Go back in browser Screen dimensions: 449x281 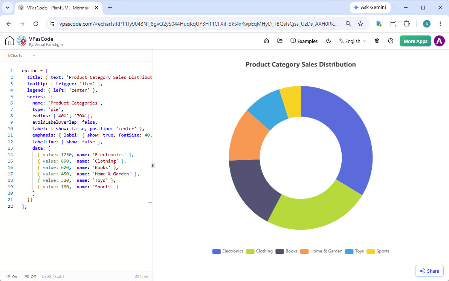pos(9,24)
